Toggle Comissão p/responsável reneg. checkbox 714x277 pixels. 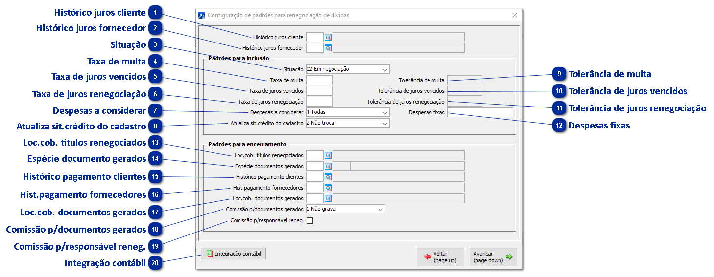click(x=309, y=220)
